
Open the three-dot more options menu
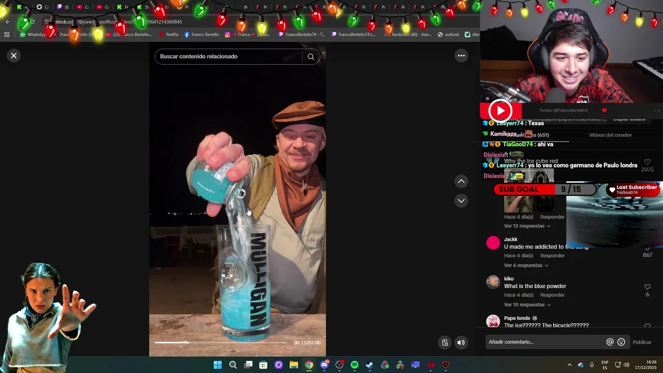(461, 55)
